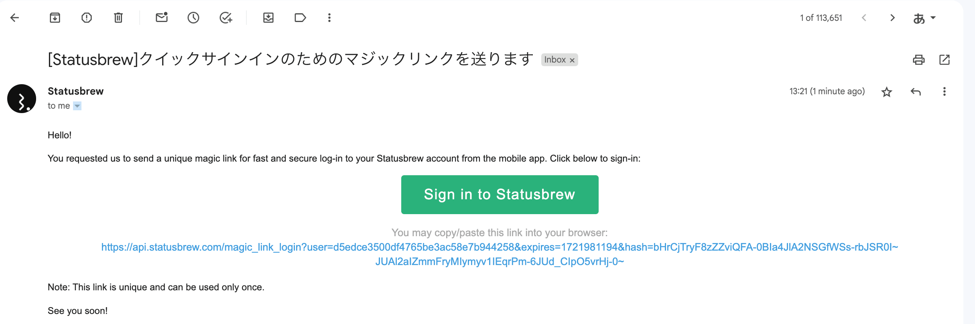Reply to the Statusbrew email
This screenshot has height=324, width=975.
point(916,92)
